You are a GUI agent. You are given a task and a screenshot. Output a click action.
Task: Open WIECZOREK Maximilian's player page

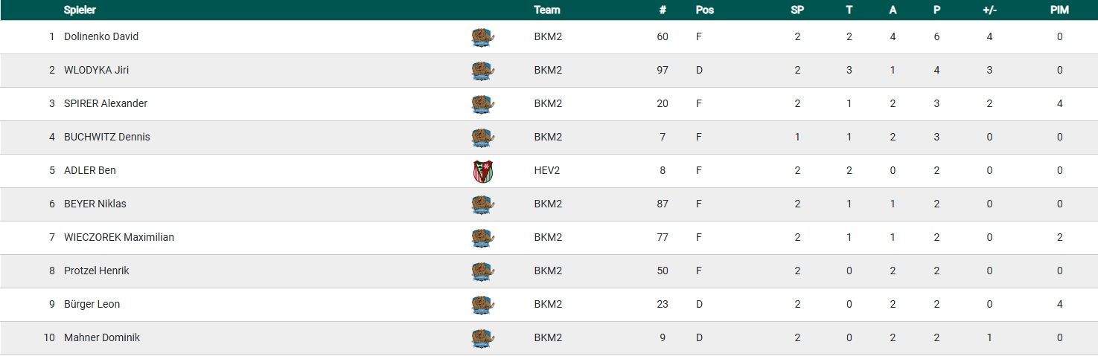(119, 237)
